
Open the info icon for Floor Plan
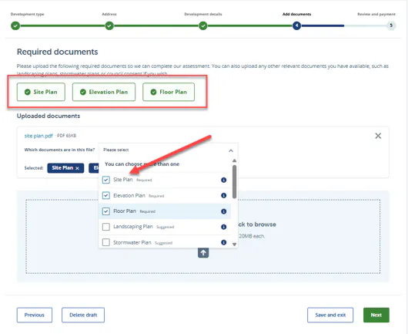(x=223, y=211)
